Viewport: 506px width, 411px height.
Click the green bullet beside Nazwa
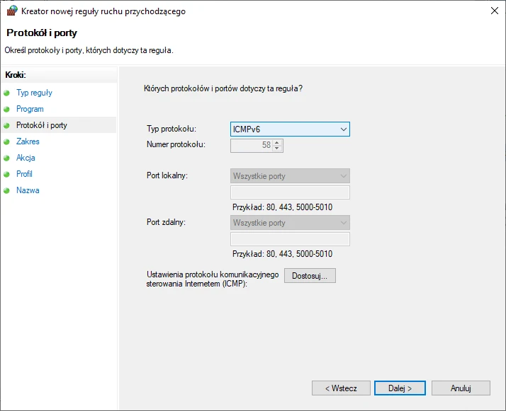[x=6, y=190]
